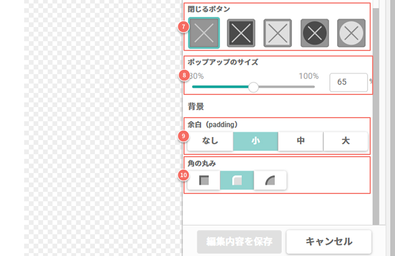Viewport: 395px width, 256px height.
Task: Click numbered marker 10 badge
Action: point(184,175)
